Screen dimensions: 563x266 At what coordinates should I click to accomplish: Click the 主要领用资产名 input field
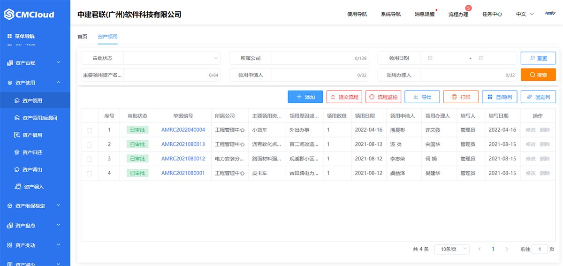[172, 75]
